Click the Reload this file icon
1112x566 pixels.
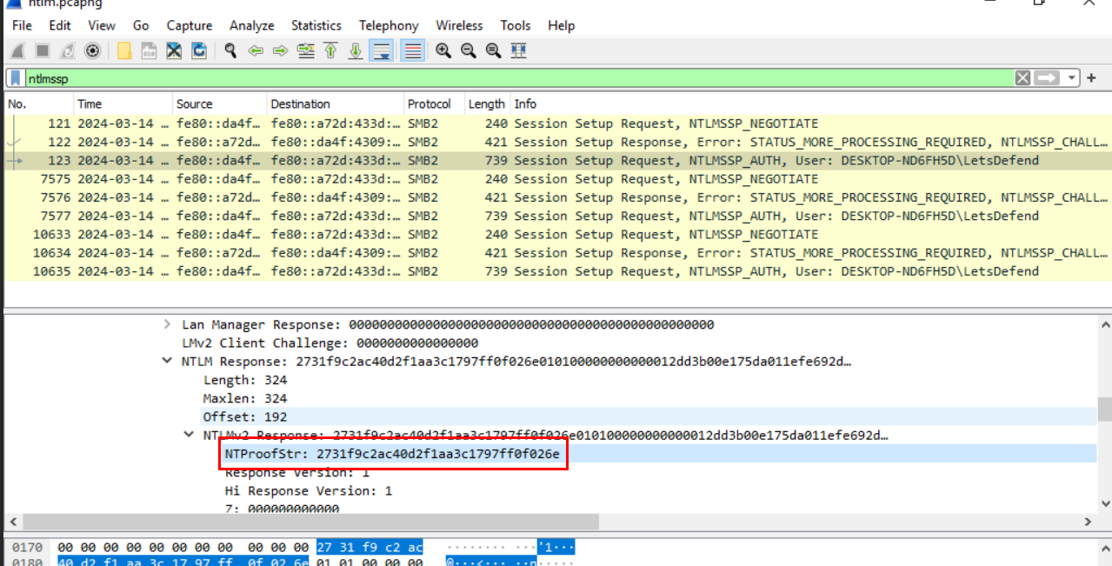pos(199,51)
